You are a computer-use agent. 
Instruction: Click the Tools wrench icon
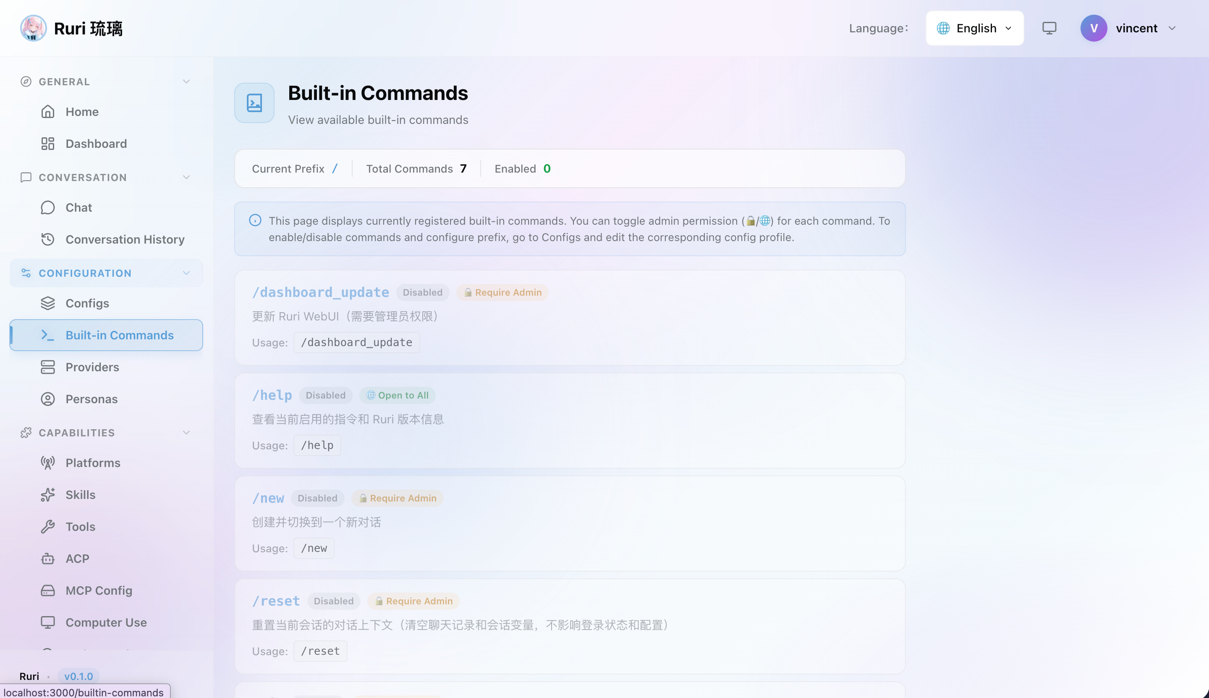[47, 526]
